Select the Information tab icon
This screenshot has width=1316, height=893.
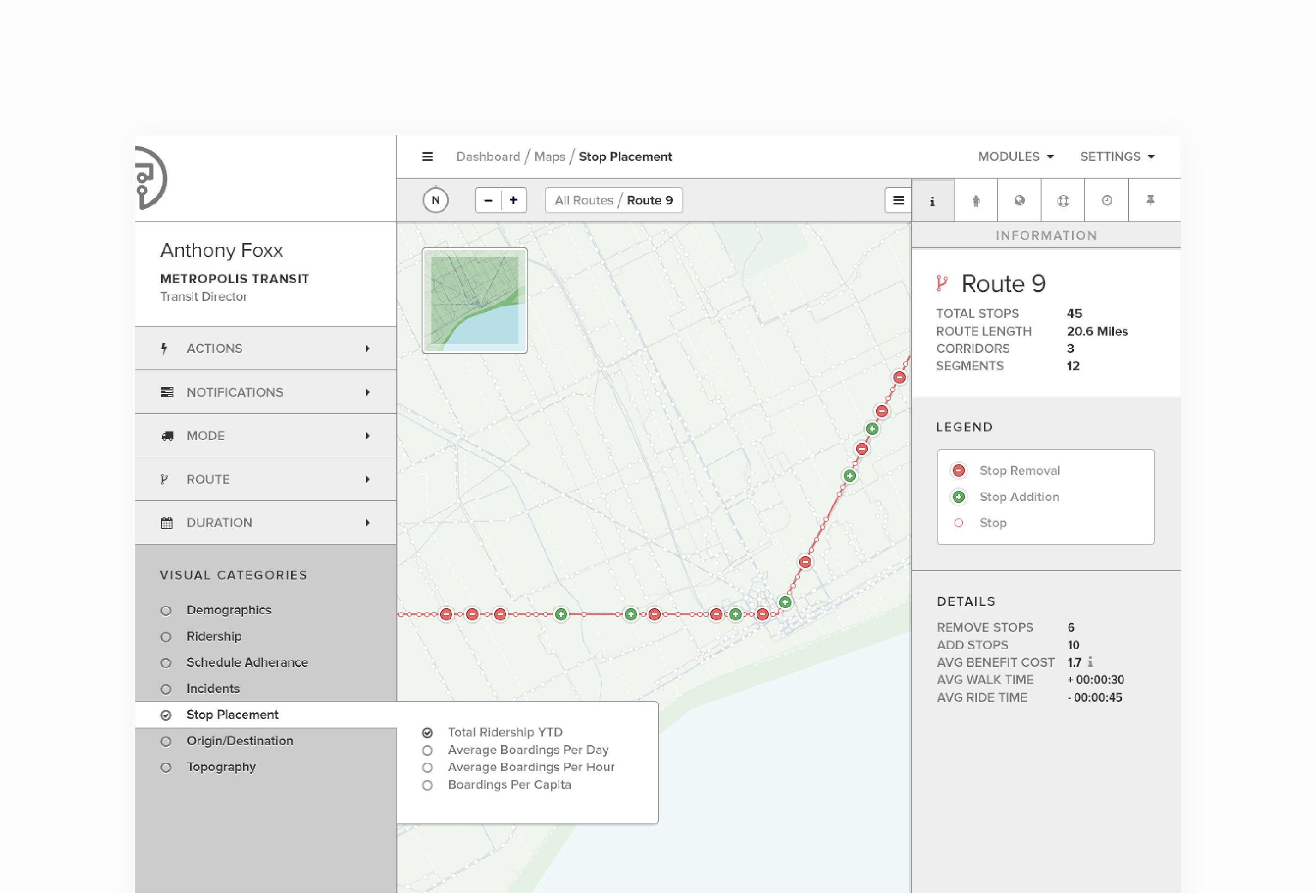[932, 201]
